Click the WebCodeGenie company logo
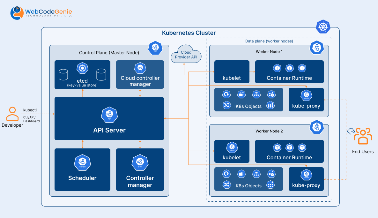The image size is (378, 218). (41, 12)
